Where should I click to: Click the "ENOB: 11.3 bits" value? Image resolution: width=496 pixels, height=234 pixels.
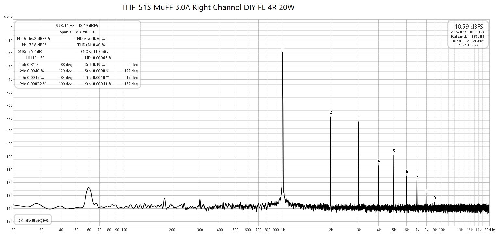tap(94, 51)
